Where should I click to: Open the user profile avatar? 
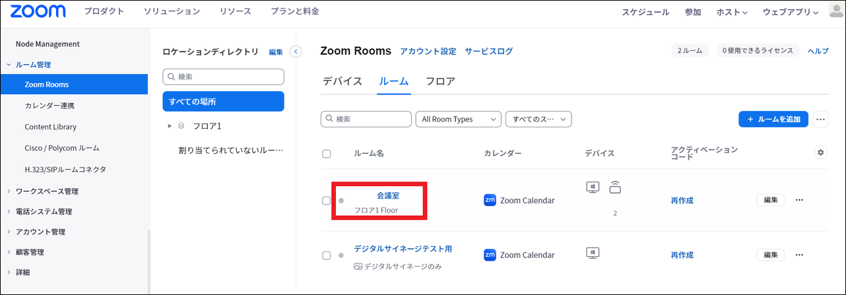pyautogui.click(x=835, y=11)
